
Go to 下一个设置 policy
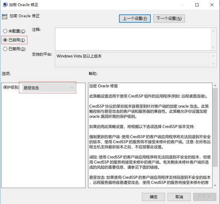coord(169,19)
